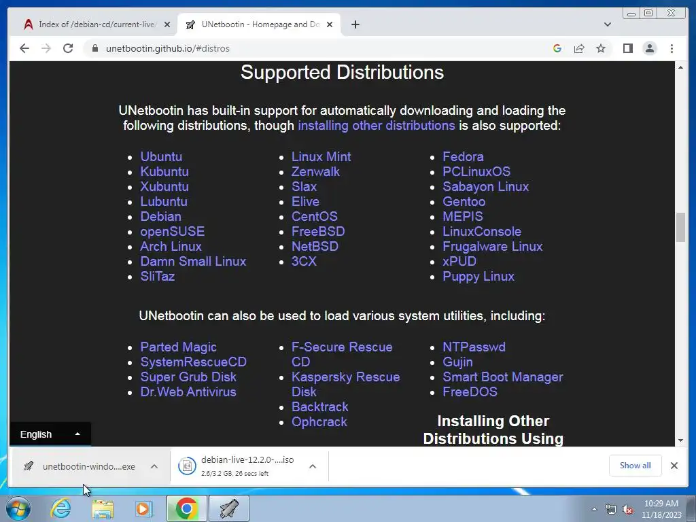696x522 pixels.
Task: Open a new browser tab
Action: click(355, 24)
